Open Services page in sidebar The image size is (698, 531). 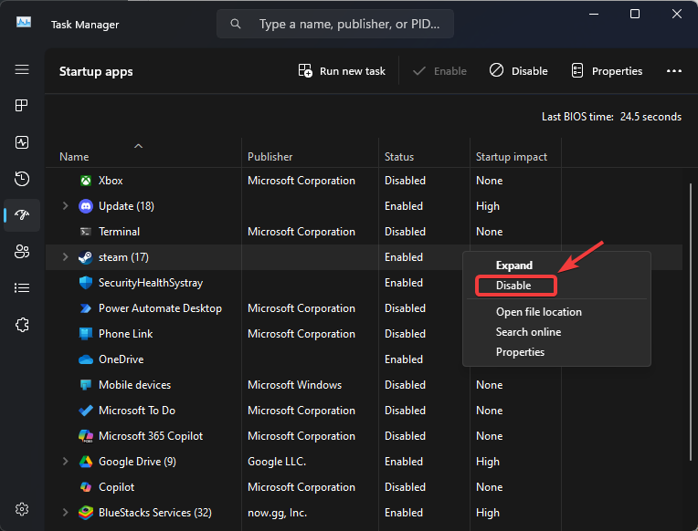pos(22,325)
